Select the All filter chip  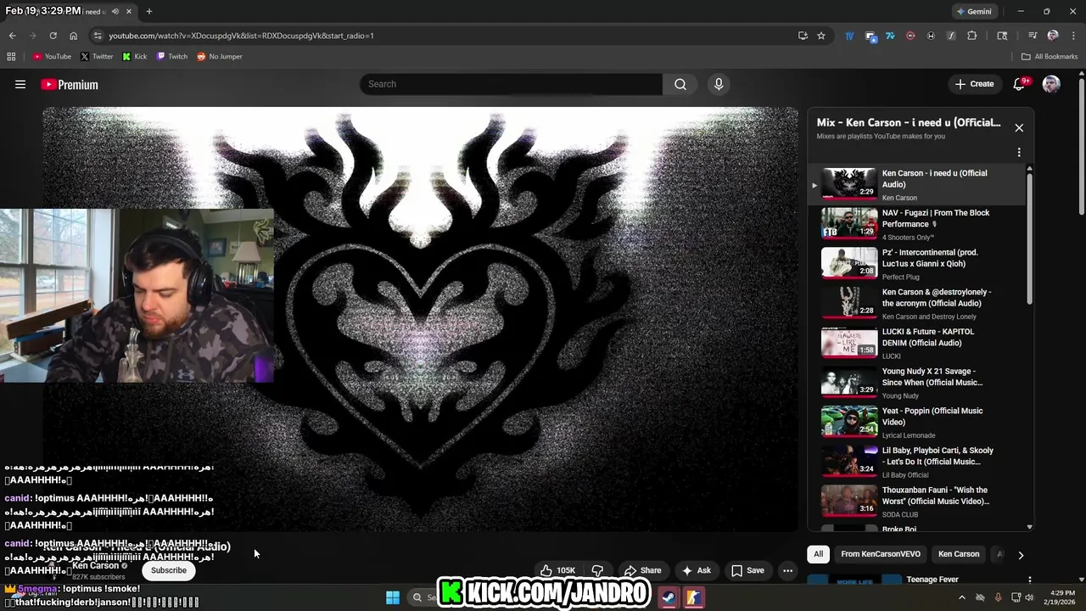click(818, 554)
